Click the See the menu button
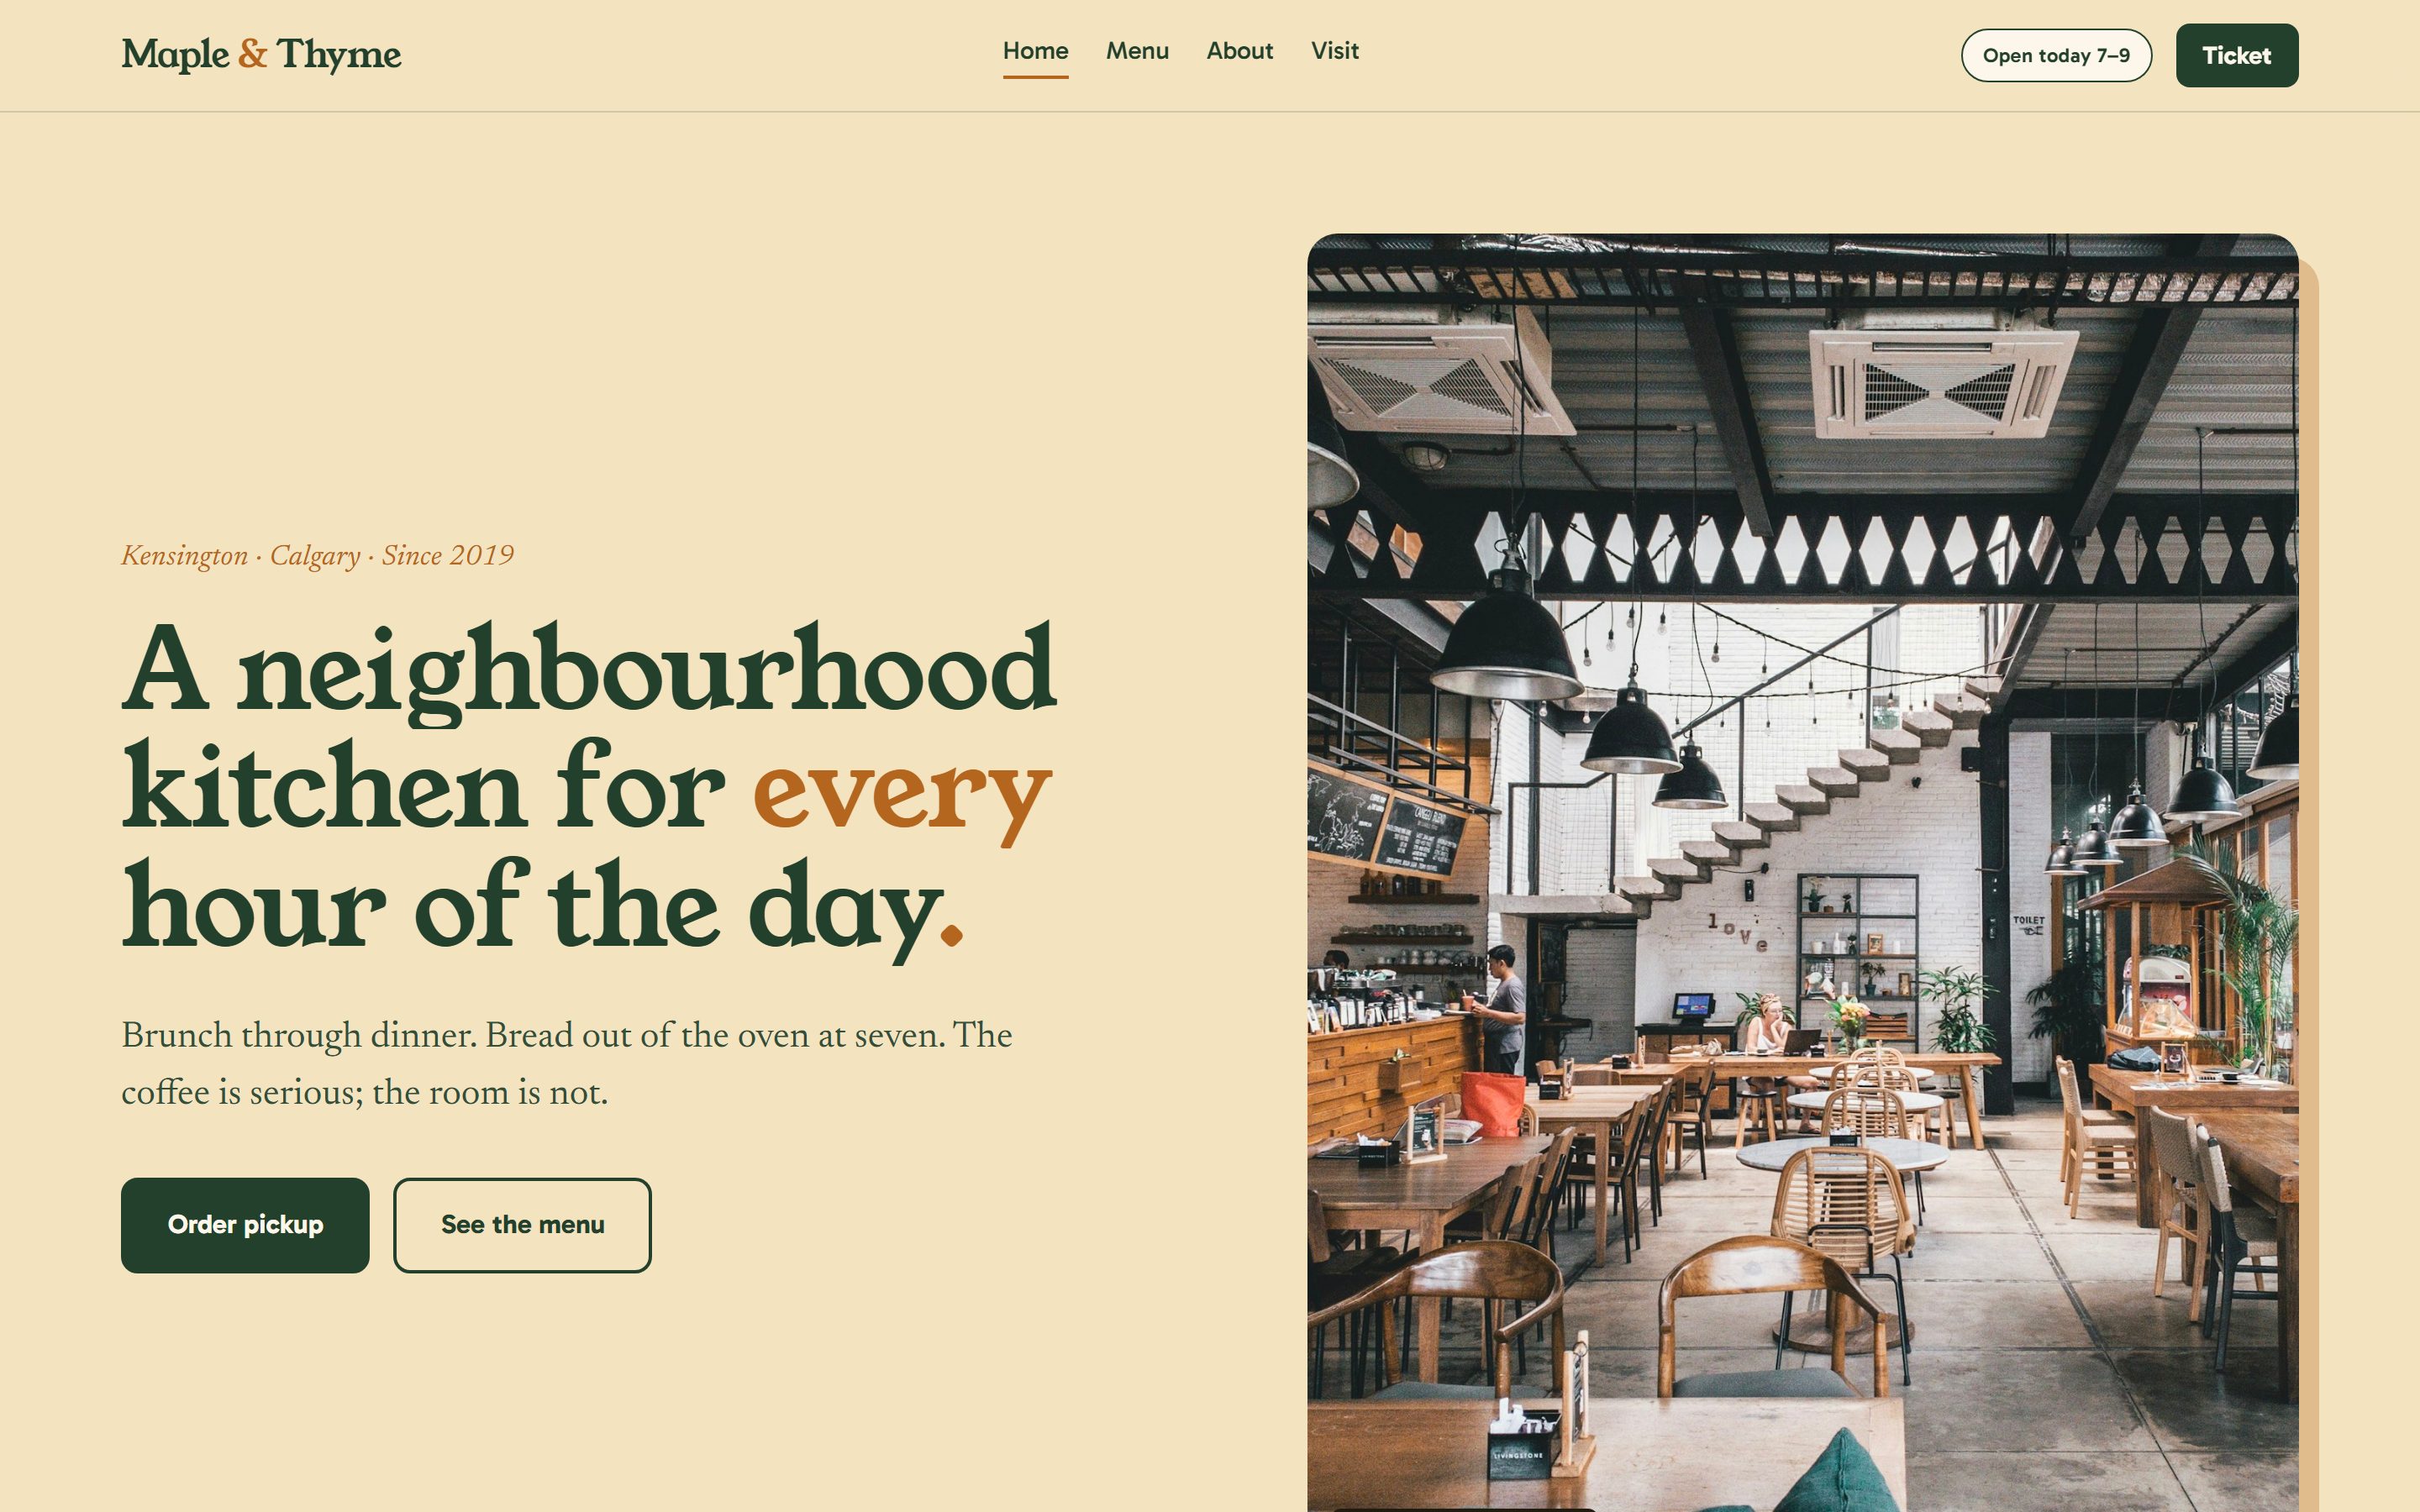Viewport: 2420px width, 1512px height. [522, 1225]
